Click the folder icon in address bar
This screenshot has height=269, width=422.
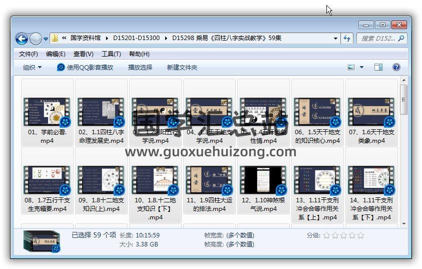click(55, 38)
